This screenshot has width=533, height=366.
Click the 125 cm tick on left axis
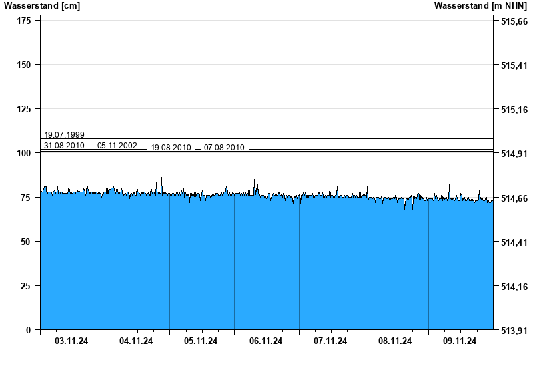23,109
